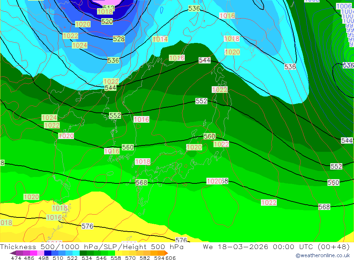Image resolution: width=354 pixels, height=260 pixels.
Task: Select the 520 height contour label
Action: coord(107,22)
